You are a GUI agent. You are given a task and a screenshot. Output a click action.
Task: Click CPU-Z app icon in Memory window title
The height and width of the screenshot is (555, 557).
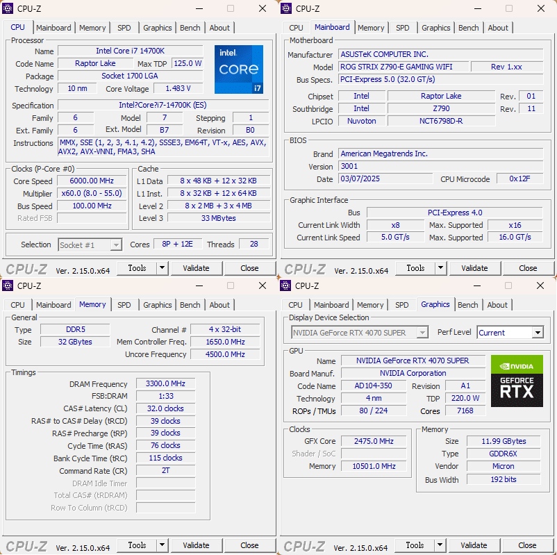point(8,285)
